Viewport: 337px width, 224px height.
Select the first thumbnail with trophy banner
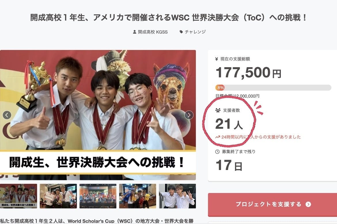click(x=18, y=196)
